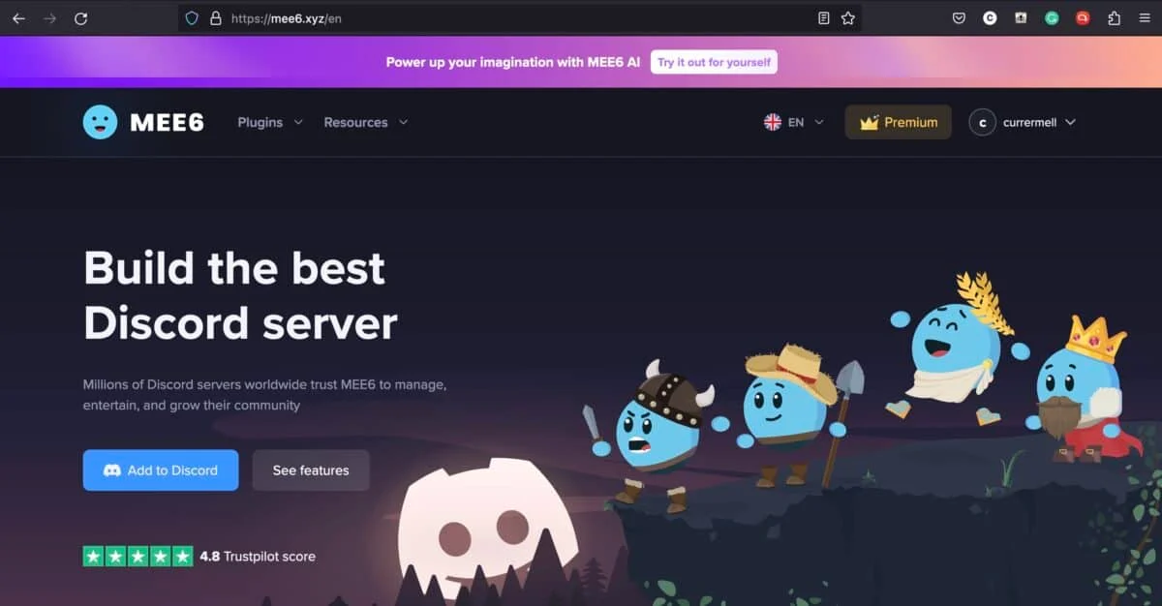This screenshot has width=1162, height=606.
Task: Click the browser screenshot extension icon
Action: click(1021, 17)
